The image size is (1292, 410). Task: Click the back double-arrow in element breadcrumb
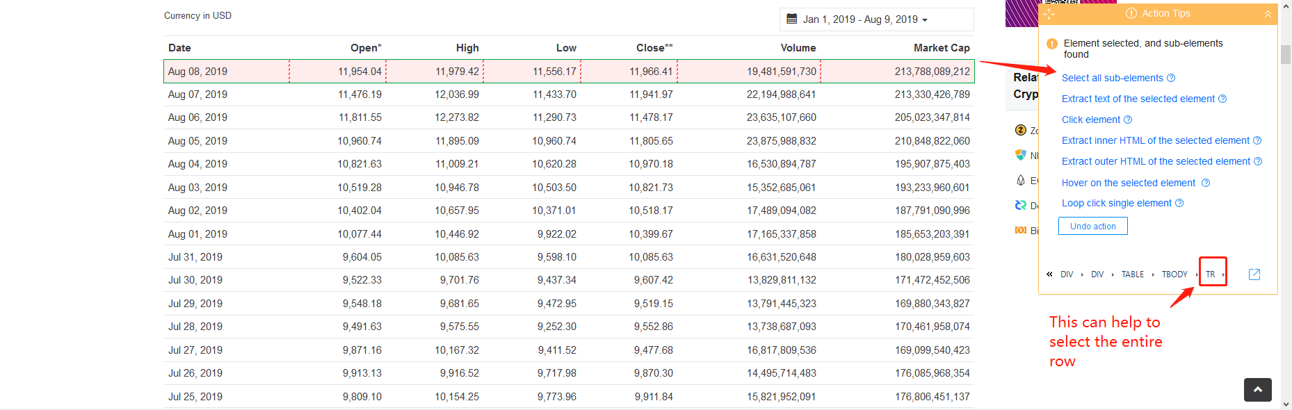[x=1049, y=274]
